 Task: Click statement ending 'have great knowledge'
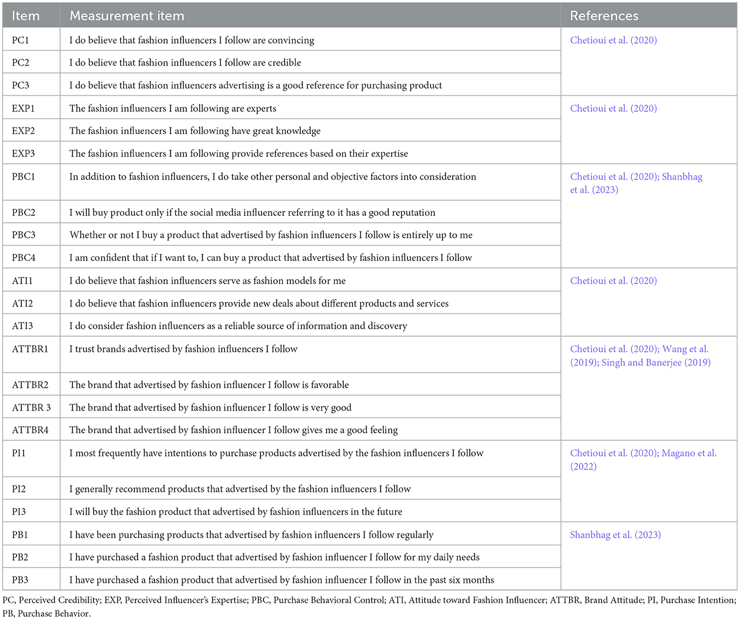click(x=195, y=131)
